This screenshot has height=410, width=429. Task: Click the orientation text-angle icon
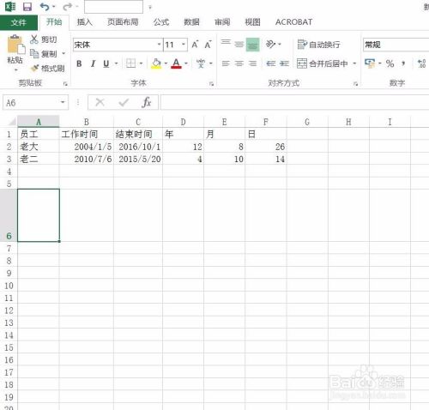pos(270,45)
